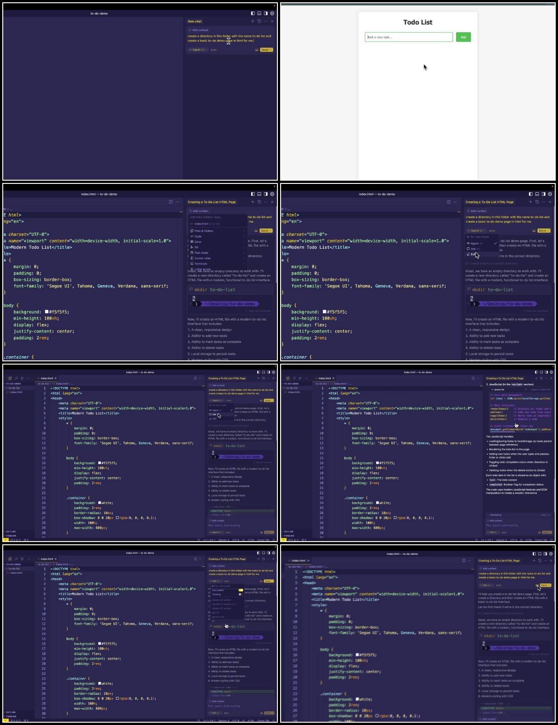Click Send in the zoomed mode-menu screenshot
The height and width of the screenshot is (725, 558).
coord(544,231)
